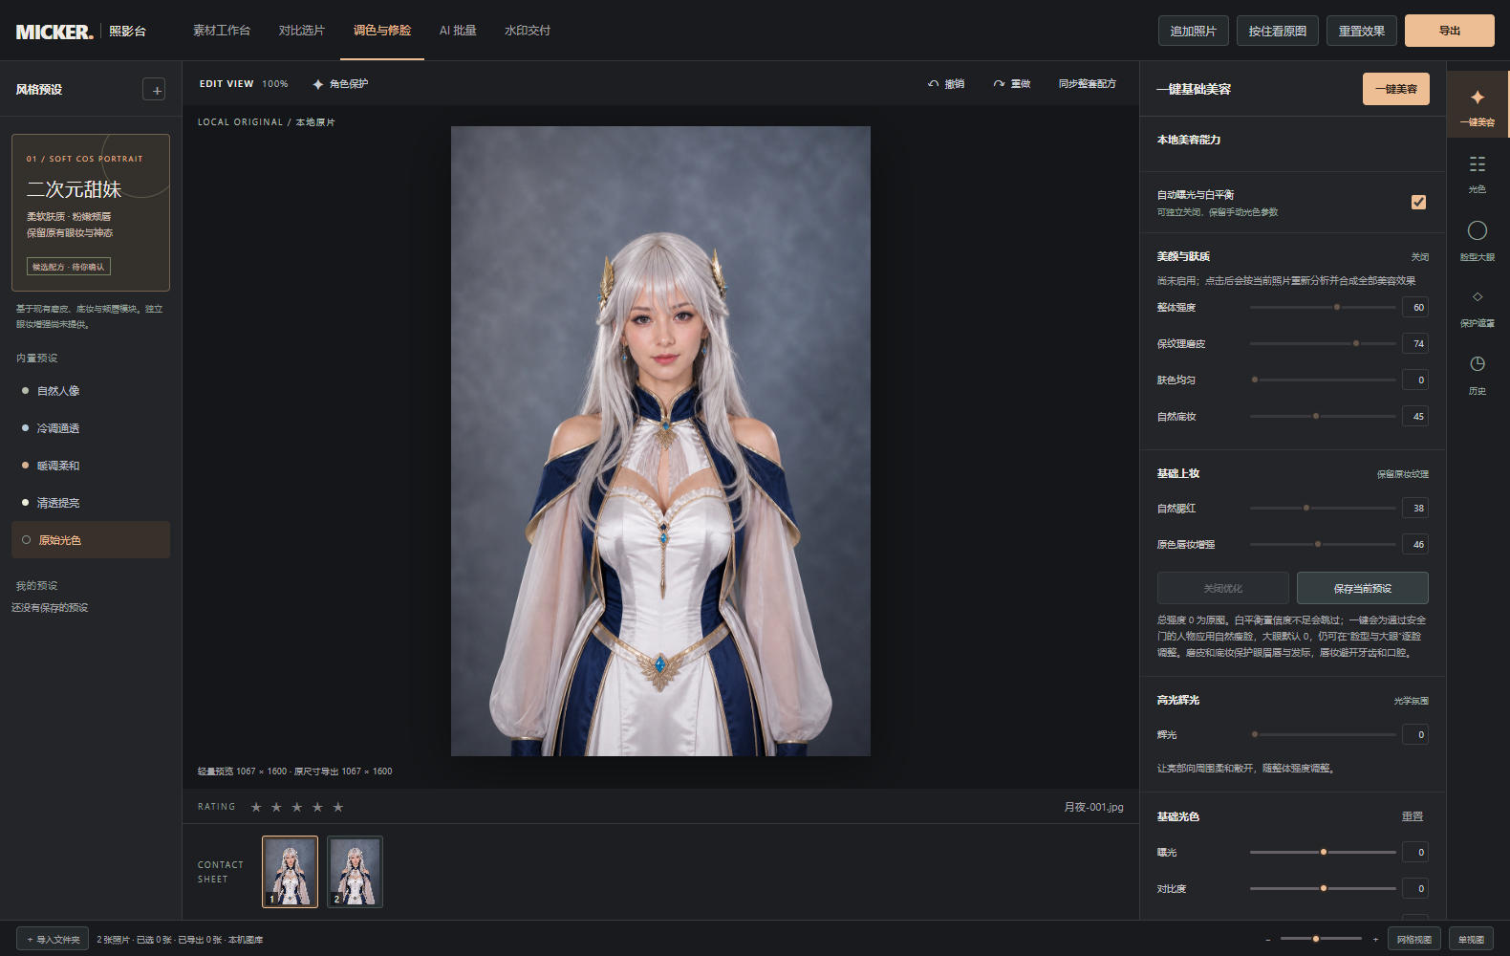Toggle 自动曝光与白平衡 checkbox

[x=1418, y=202]
